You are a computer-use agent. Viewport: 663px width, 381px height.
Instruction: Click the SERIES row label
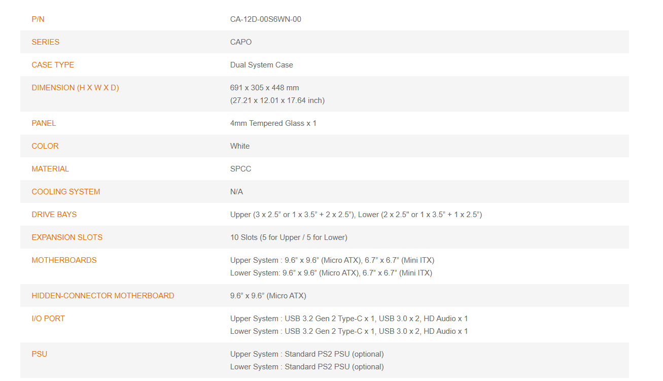pyautogui.click(x=46, y=42)
